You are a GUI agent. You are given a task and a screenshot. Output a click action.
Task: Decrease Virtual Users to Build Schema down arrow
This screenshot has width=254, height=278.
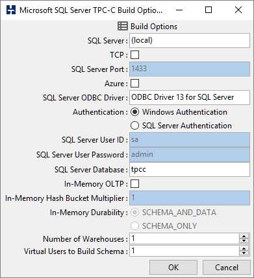point(244,253)
